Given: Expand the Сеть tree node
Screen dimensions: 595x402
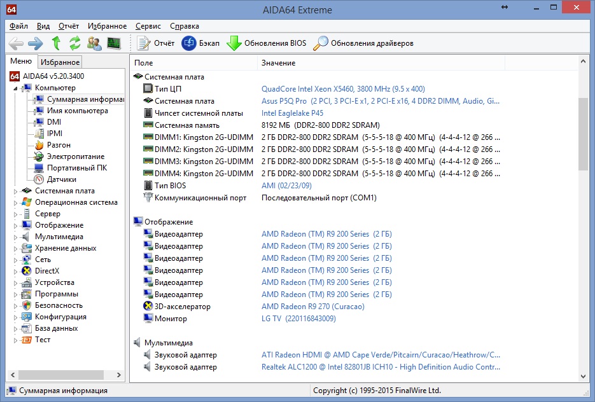Looking at the screenshot, I should click(x=15, y=260).
